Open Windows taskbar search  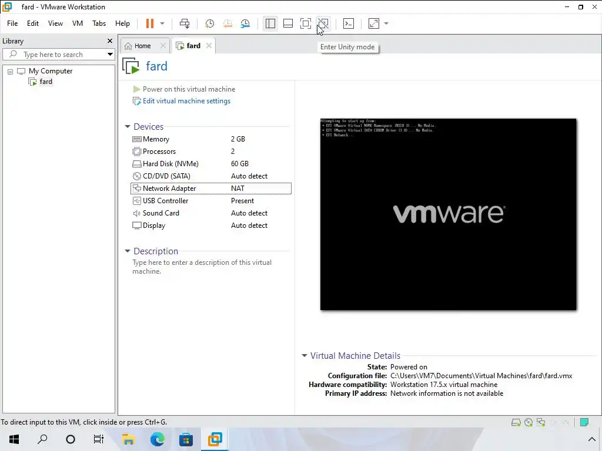tap(42, 439)
